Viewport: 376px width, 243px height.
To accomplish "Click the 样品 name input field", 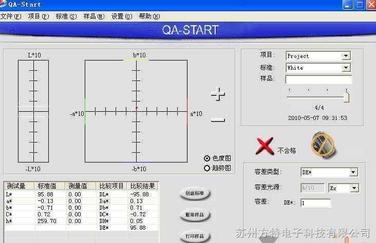I will (318, 79).
